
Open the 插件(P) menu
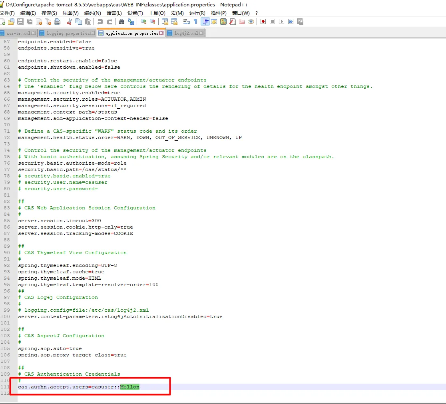pyautogui.click(x=219, y=13)
